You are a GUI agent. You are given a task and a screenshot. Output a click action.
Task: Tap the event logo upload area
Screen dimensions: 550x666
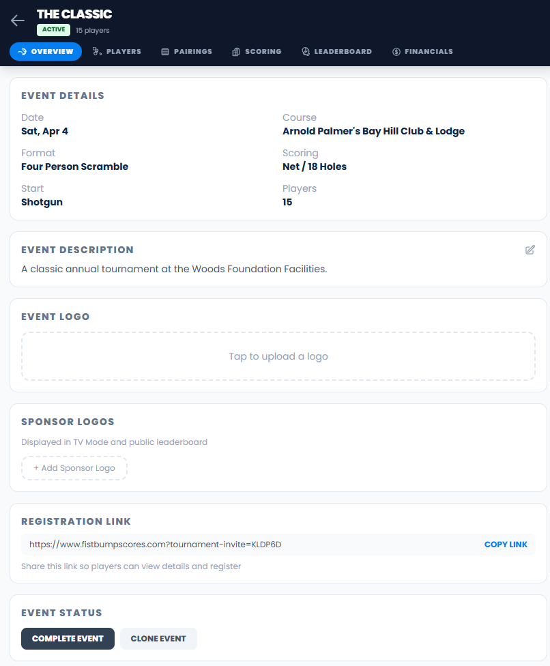[278, 356]
